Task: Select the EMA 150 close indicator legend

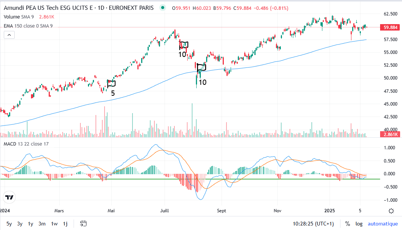Action: 28,26
